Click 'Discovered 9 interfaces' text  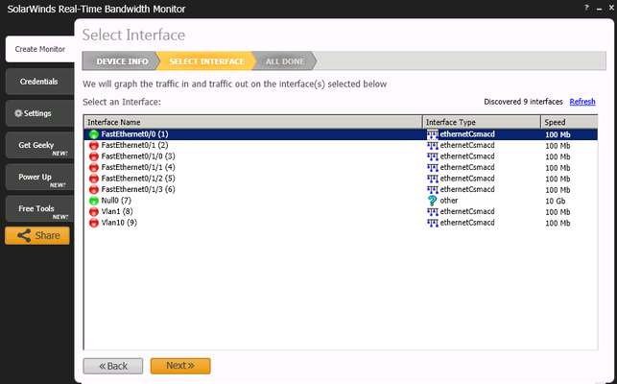click(x=523, y=102)
